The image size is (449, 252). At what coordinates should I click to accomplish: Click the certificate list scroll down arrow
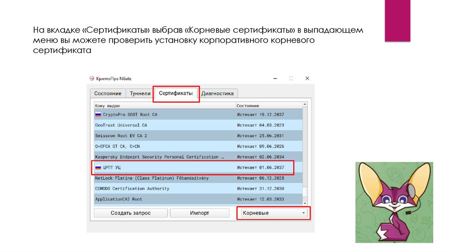(x=305, y=203)
